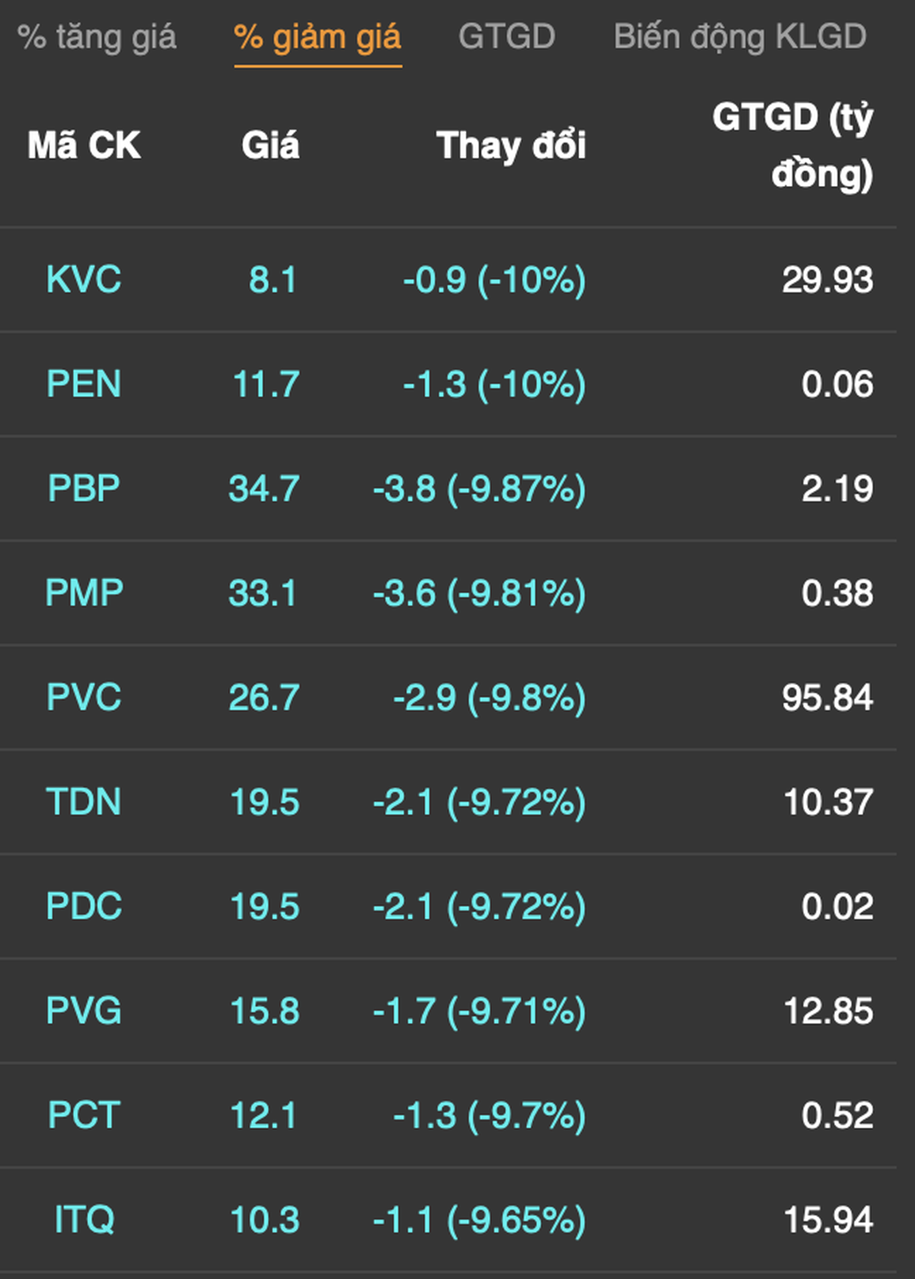Select the % giảm giá tab
The width and height of the screenshot is (915, 1279).
(318, 37)
